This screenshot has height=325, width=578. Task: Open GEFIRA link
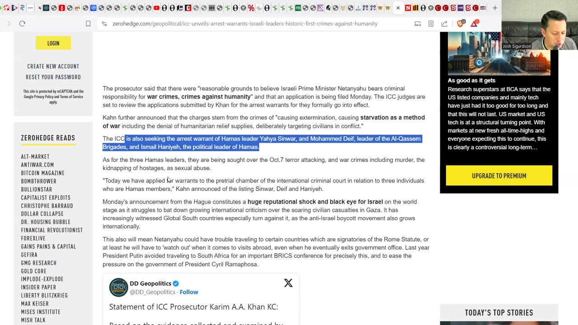(29, 255)
